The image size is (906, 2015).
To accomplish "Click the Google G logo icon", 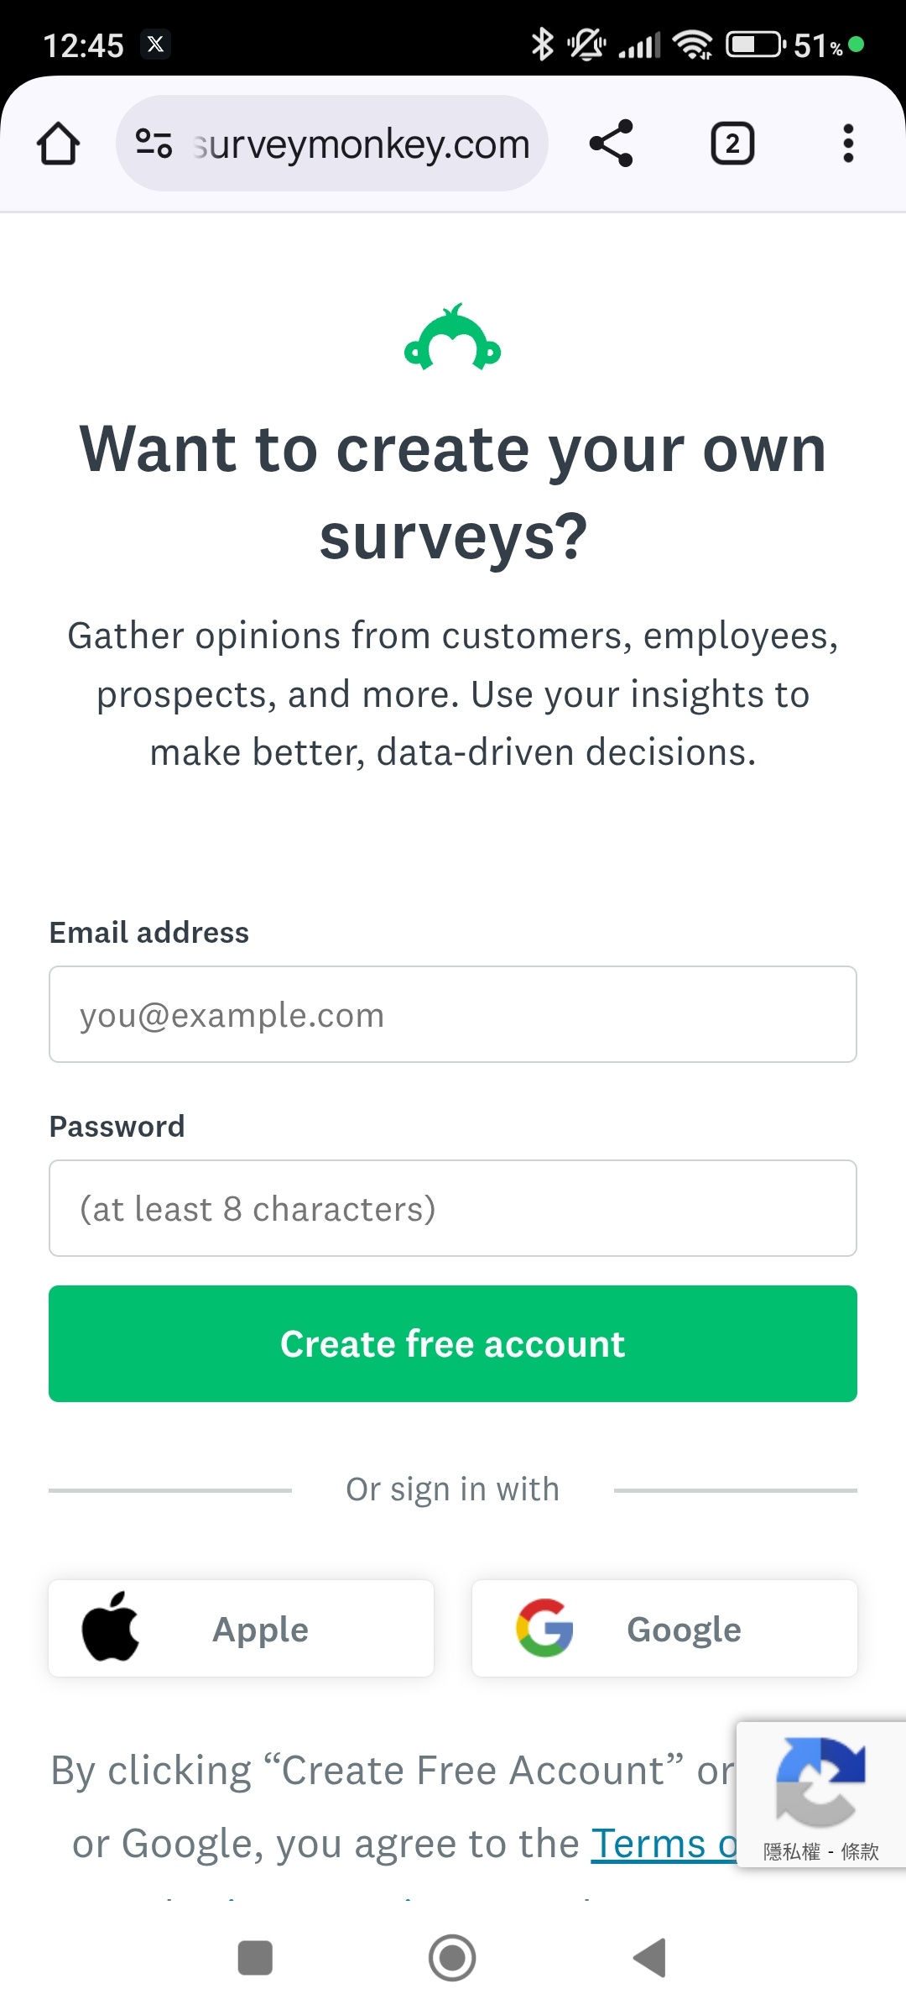I will click(544, 1628).
